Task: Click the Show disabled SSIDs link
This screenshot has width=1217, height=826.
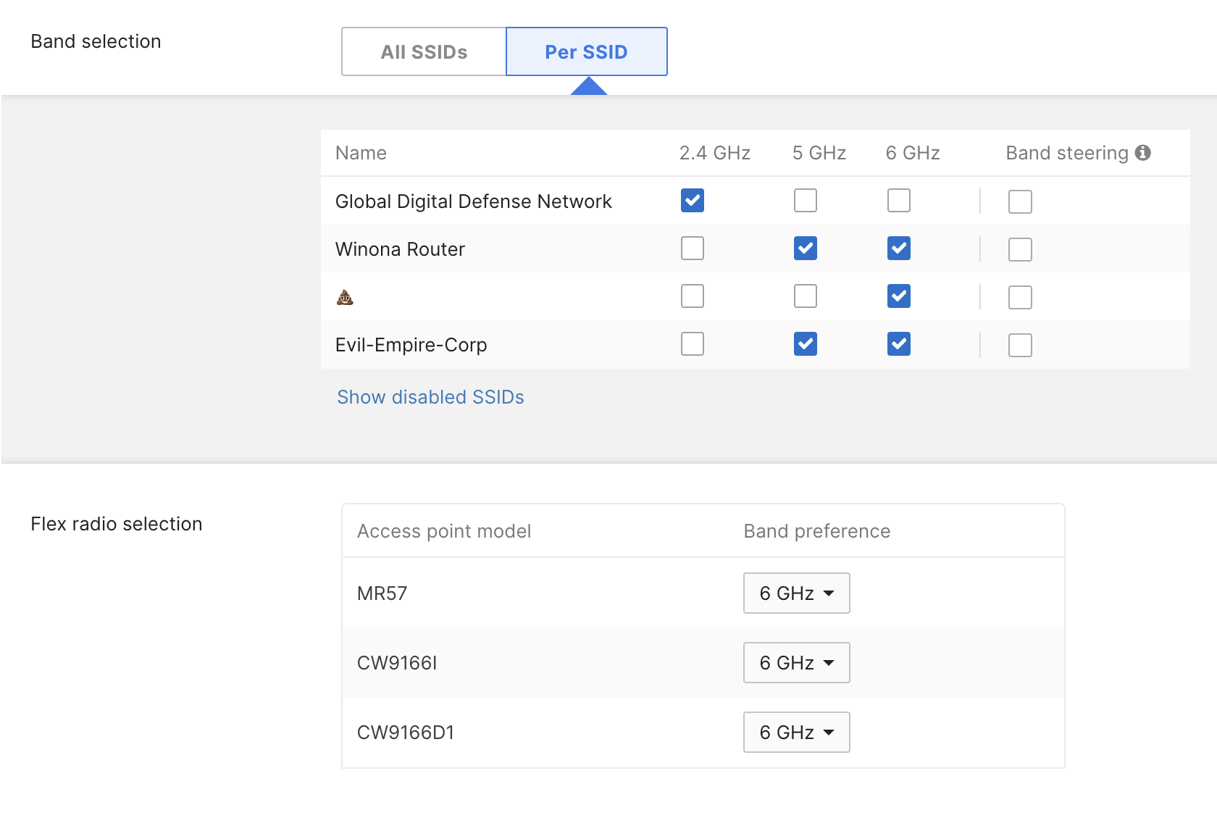Action: pos(430,396)
